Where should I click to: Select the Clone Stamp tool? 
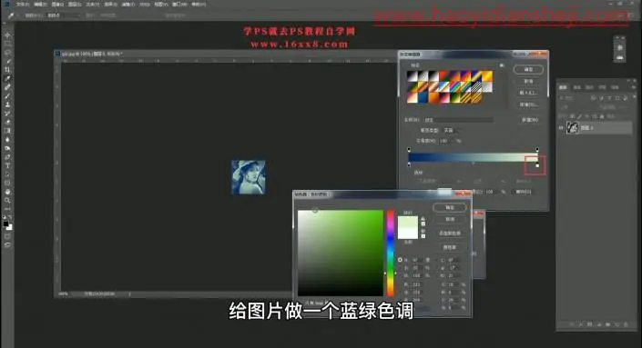click(7, 104)
